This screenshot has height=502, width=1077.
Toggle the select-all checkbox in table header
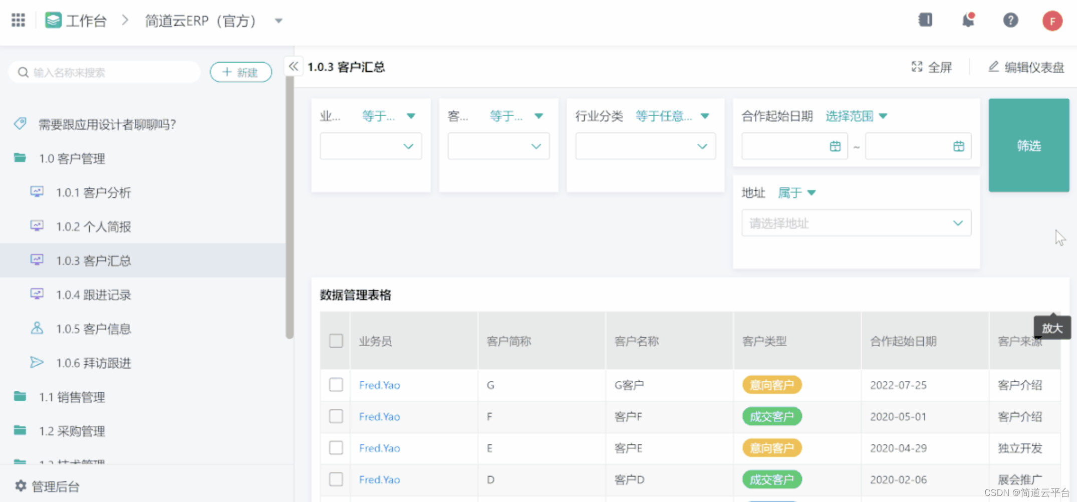click(336, 341)
